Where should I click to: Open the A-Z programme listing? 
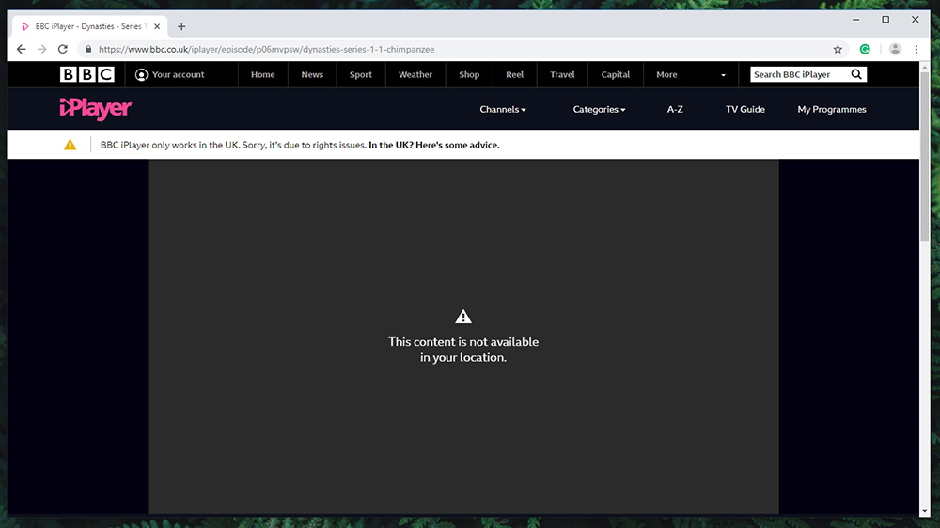click(x=675, y=109)
